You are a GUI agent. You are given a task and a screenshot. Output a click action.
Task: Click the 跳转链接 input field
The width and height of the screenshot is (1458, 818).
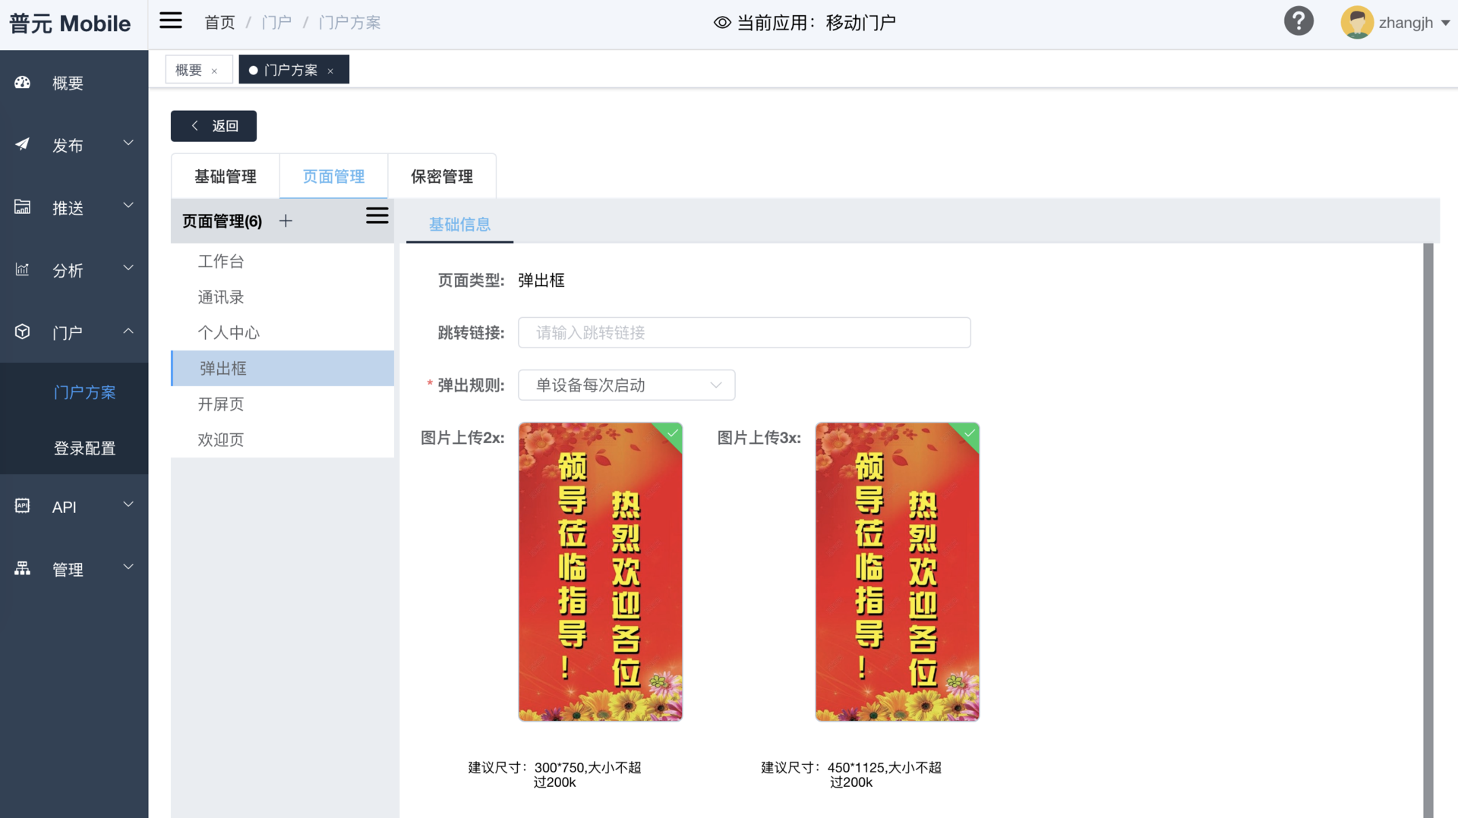(x=744, y=332)
